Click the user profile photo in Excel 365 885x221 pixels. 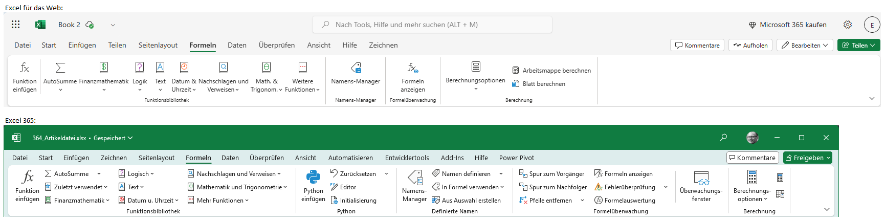pyautogui.click(x=753, y=138)
